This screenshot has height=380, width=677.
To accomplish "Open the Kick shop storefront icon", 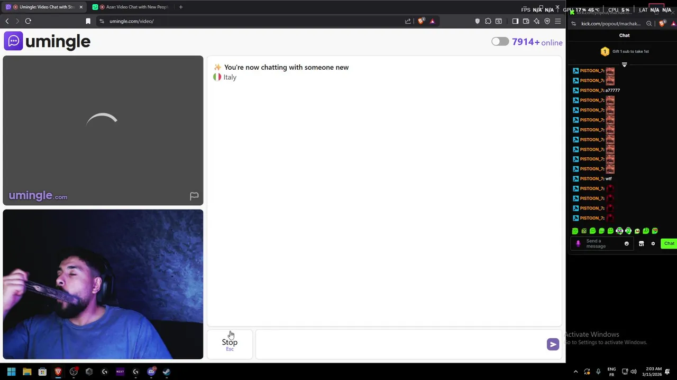I will (641, 244).
